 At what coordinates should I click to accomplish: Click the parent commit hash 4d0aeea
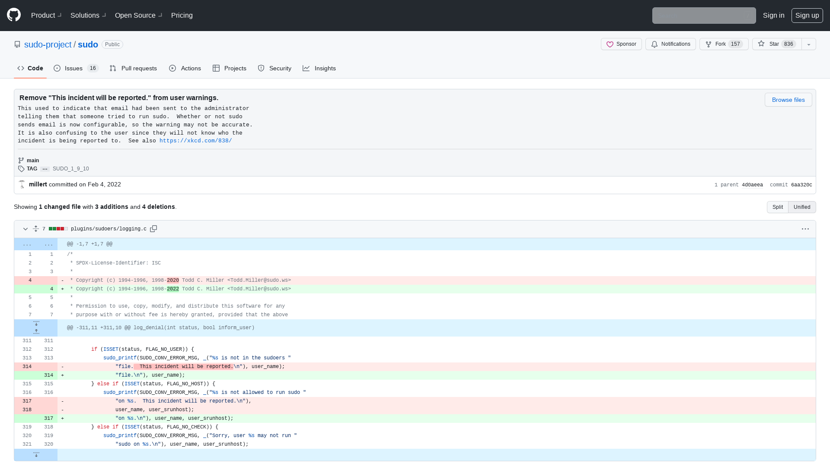tap(753, 184)
